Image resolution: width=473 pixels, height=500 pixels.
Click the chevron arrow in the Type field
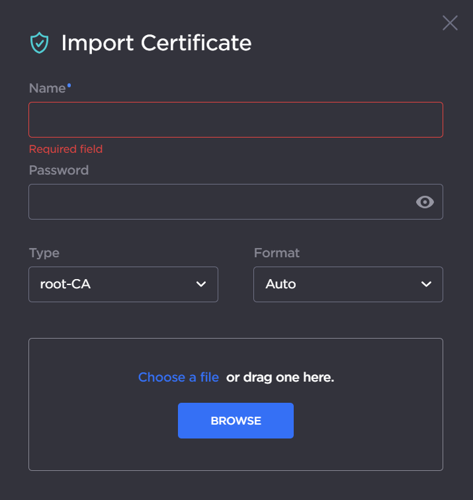(x=201, y=284)
